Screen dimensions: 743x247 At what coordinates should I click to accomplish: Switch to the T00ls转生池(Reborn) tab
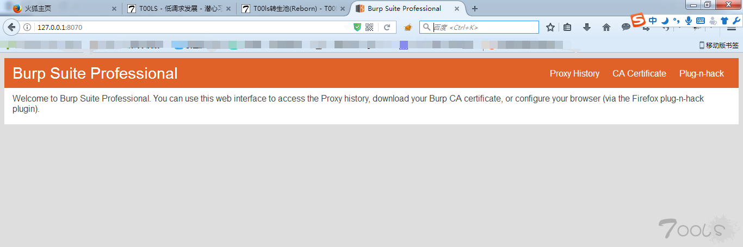coord(293,9)
